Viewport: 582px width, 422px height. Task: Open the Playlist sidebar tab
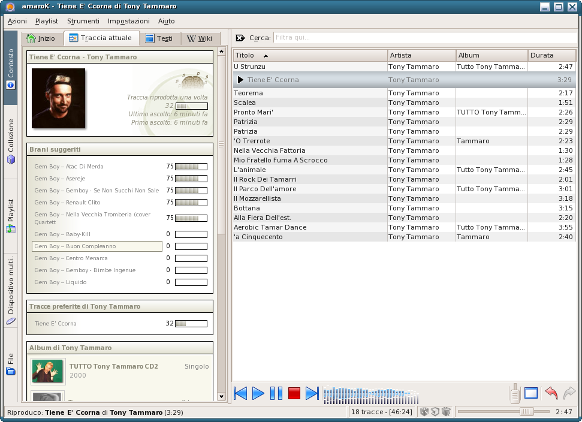point(10,216)
